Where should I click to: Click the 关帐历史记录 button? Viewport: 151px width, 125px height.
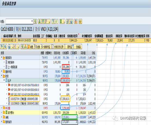click(58, 47)
